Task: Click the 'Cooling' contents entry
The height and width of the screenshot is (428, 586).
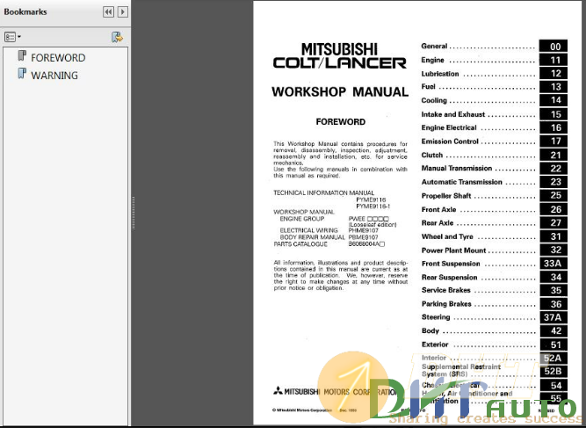Action: click(434, 100)
